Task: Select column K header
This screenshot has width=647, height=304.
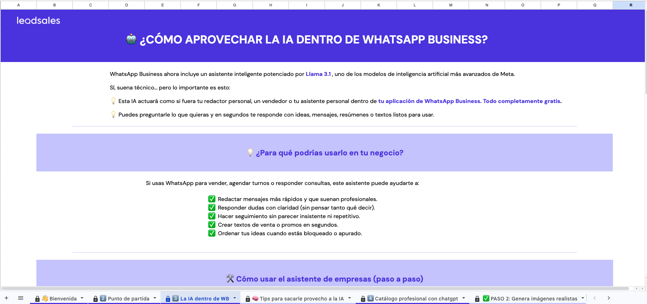Action: pyautogui.click(x=379, y=5)
